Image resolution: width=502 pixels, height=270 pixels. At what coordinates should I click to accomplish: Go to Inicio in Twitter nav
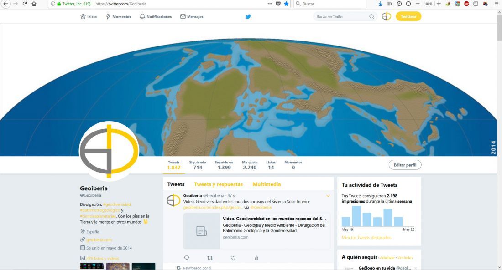click(x=89, y=16)
